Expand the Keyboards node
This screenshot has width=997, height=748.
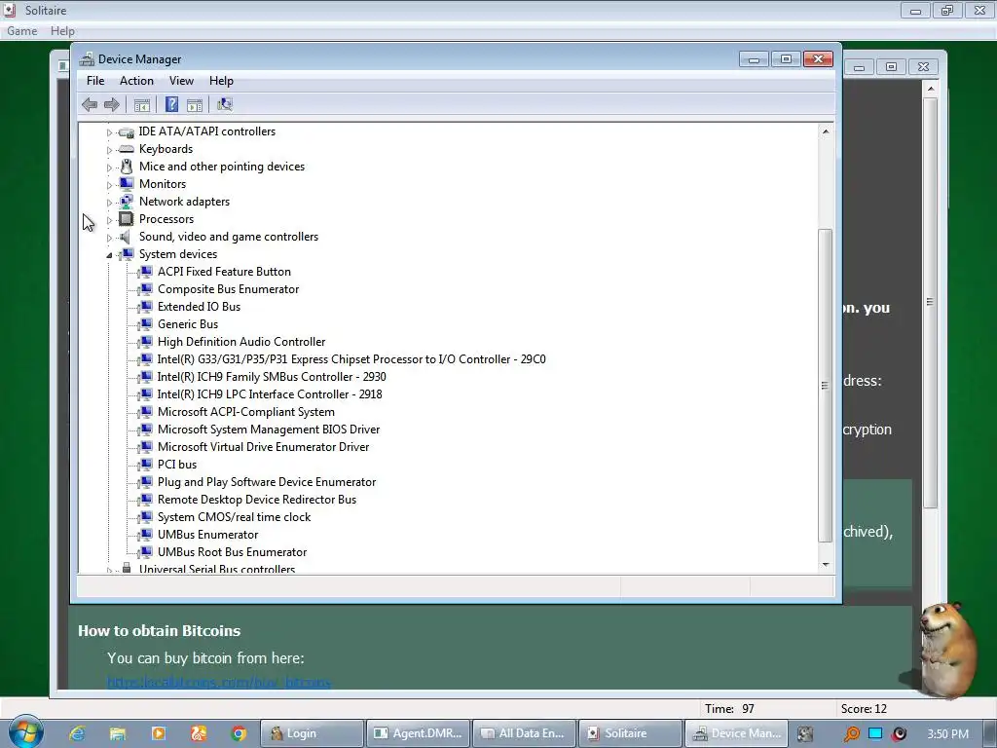(x=109, y=150)
